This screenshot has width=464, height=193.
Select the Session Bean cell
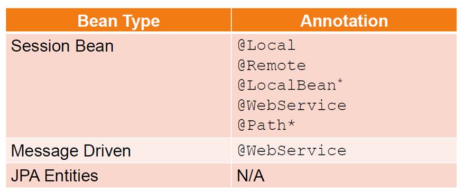[x=118, y=85]
